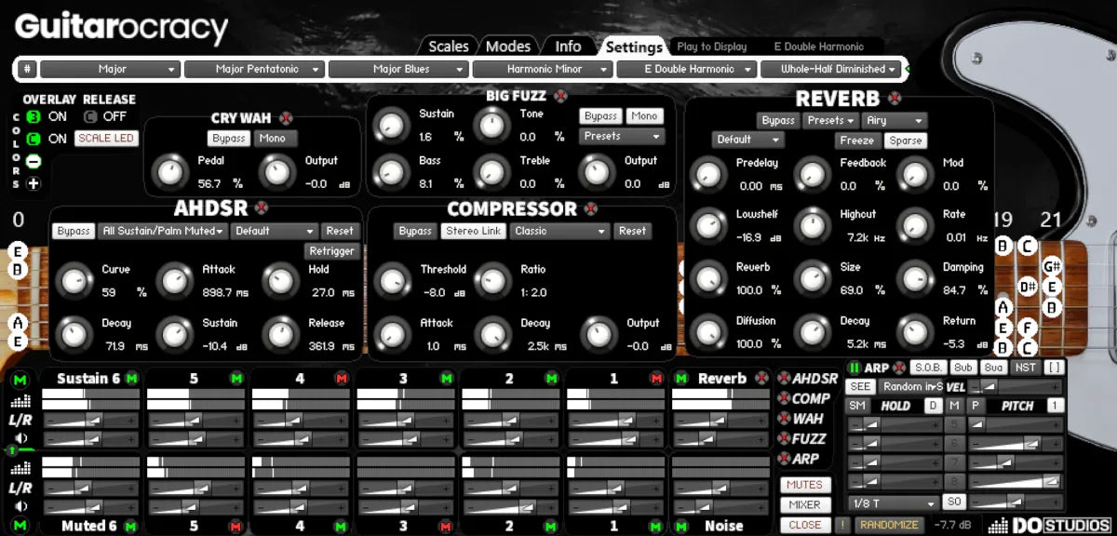Open COMP panel via its red icon in list
The image size is (1117, 536).
(784, 398)
